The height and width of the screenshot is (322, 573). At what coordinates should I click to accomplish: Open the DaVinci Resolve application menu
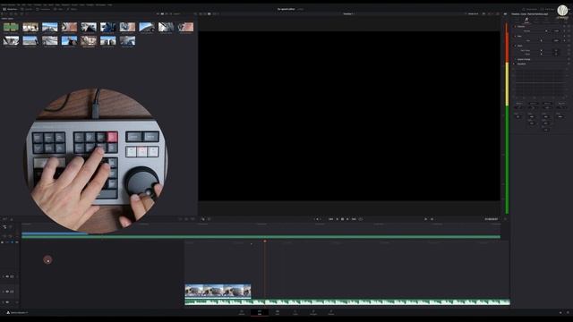(x=8, y=4)
